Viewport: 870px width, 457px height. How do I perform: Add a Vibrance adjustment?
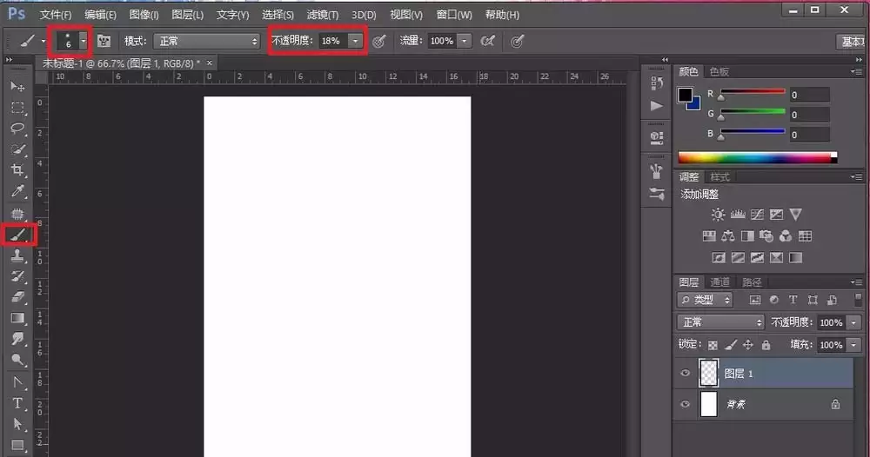click(796, 215)
